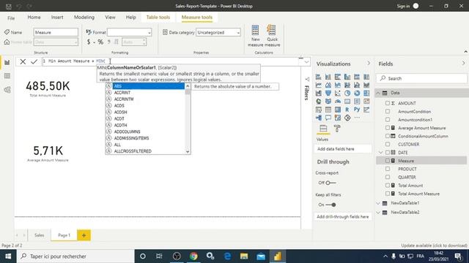Screen dimensions: 469x263
Task: Collapse the Fields pane
Action: (x=463, y=64)
